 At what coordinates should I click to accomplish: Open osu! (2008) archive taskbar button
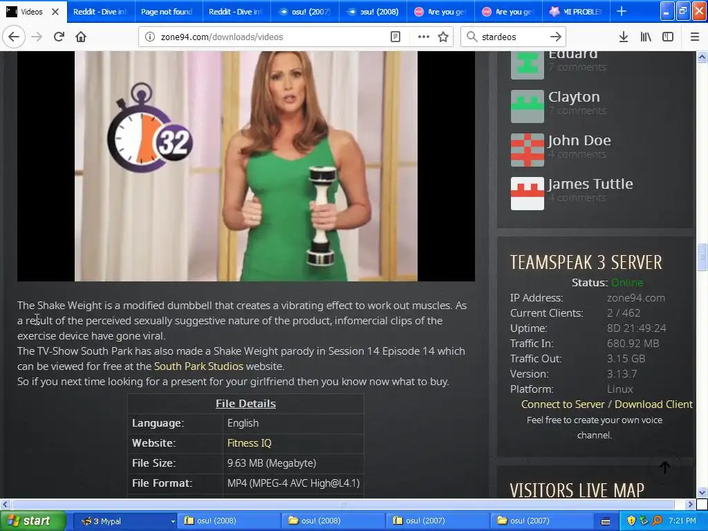tap(229, 521)
